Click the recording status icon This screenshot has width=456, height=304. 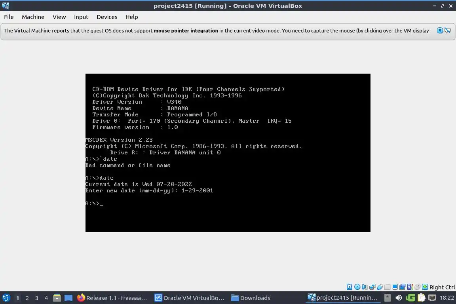point(402,287)
